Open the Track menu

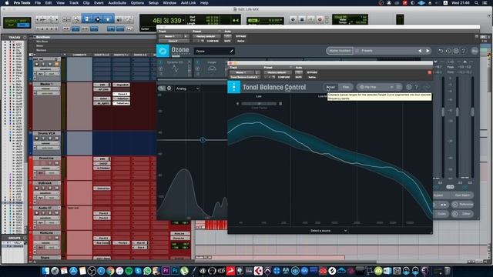[74, 3]
